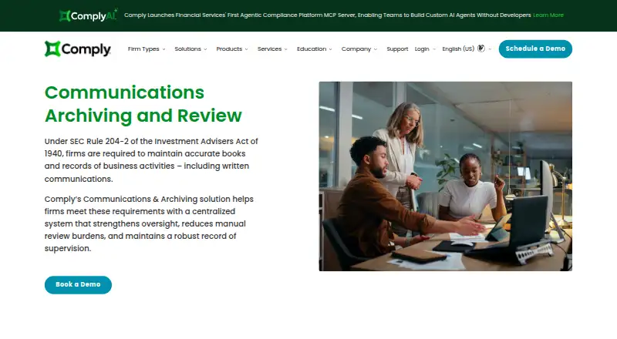Viewport: 617px width, 339px height.
Task: Open the Services menu
Action: point(269,49)
